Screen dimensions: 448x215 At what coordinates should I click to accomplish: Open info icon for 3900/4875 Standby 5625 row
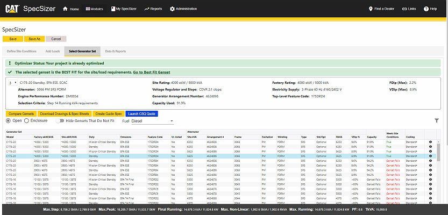pyautogui.click(x=430, y=170)
